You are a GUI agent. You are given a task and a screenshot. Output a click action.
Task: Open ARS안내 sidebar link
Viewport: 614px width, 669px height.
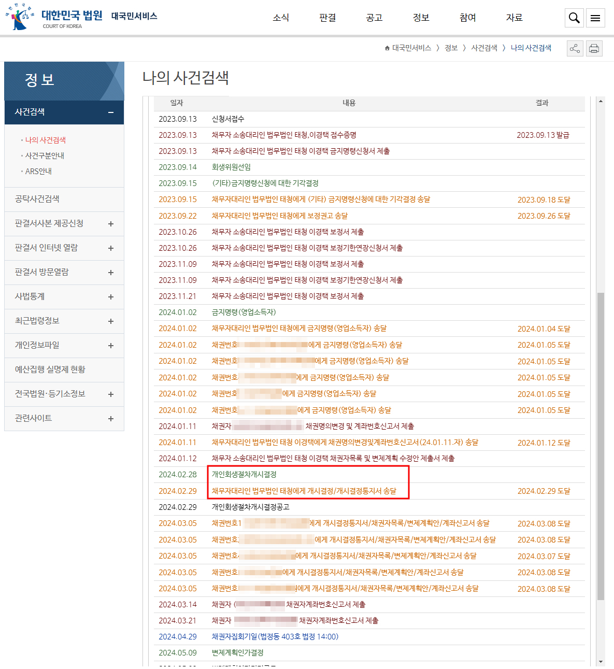point(38,171)
